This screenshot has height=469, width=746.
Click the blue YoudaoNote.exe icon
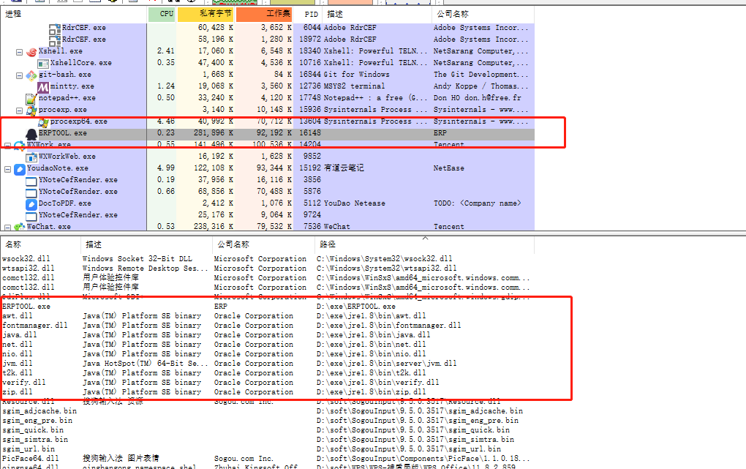point(20,168)
